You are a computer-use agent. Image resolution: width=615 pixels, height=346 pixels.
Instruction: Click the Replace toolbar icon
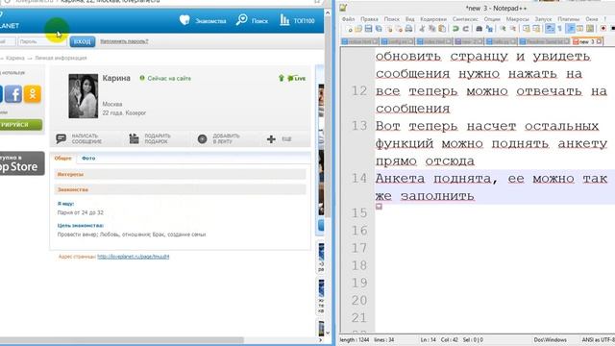click(x=489, y=29)
